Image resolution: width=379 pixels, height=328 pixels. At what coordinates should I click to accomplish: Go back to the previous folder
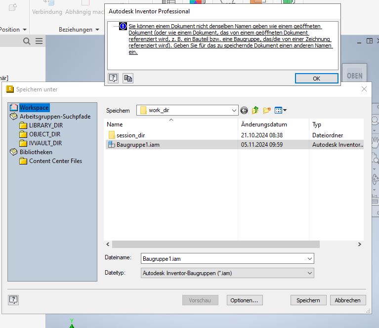(244, 111)
